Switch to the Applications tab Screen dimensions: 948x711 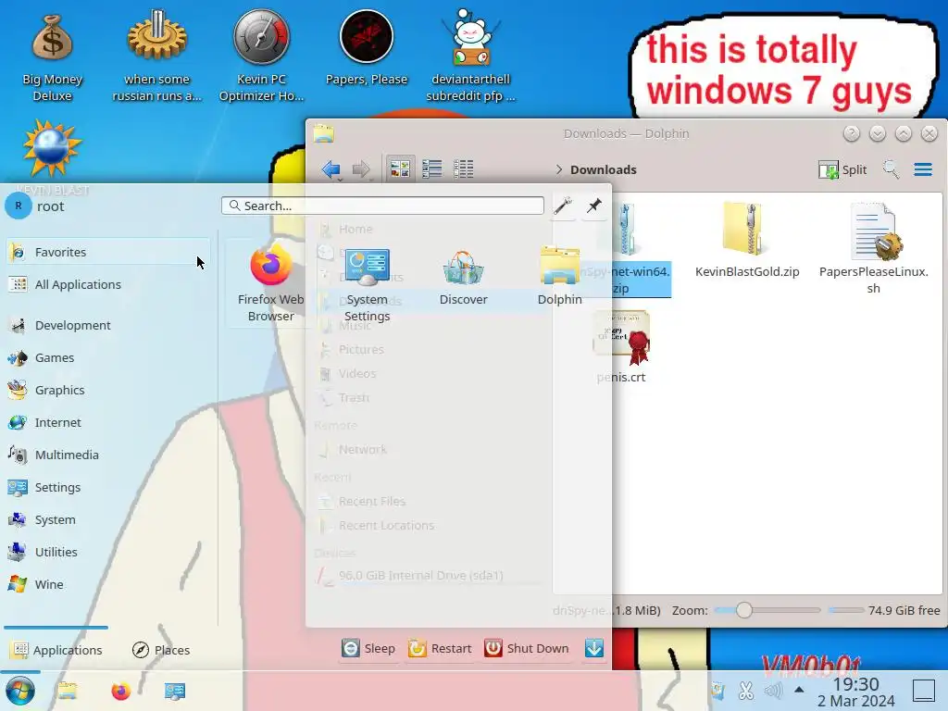pyautogui.click(x=56, y=650)
